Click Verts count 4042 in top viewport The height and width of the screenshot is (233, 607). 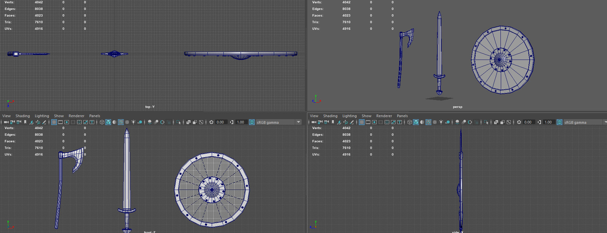point(39,2)
